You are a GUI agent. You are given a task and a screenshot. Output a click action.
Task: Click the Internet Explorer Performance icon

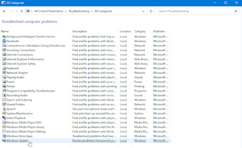click(4, 59)
